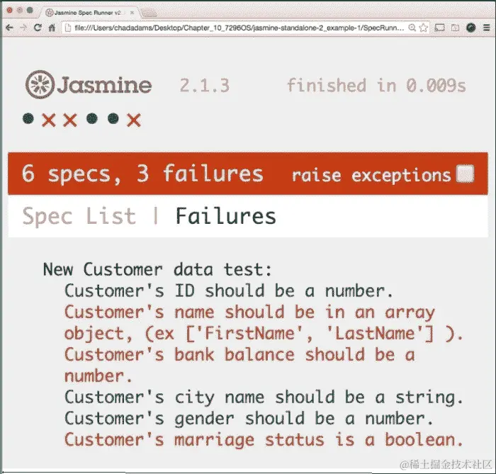This screenshot has width=496, height=474.
Task: Click the version number 2.1.3
Action: click(x=205, y=86)
